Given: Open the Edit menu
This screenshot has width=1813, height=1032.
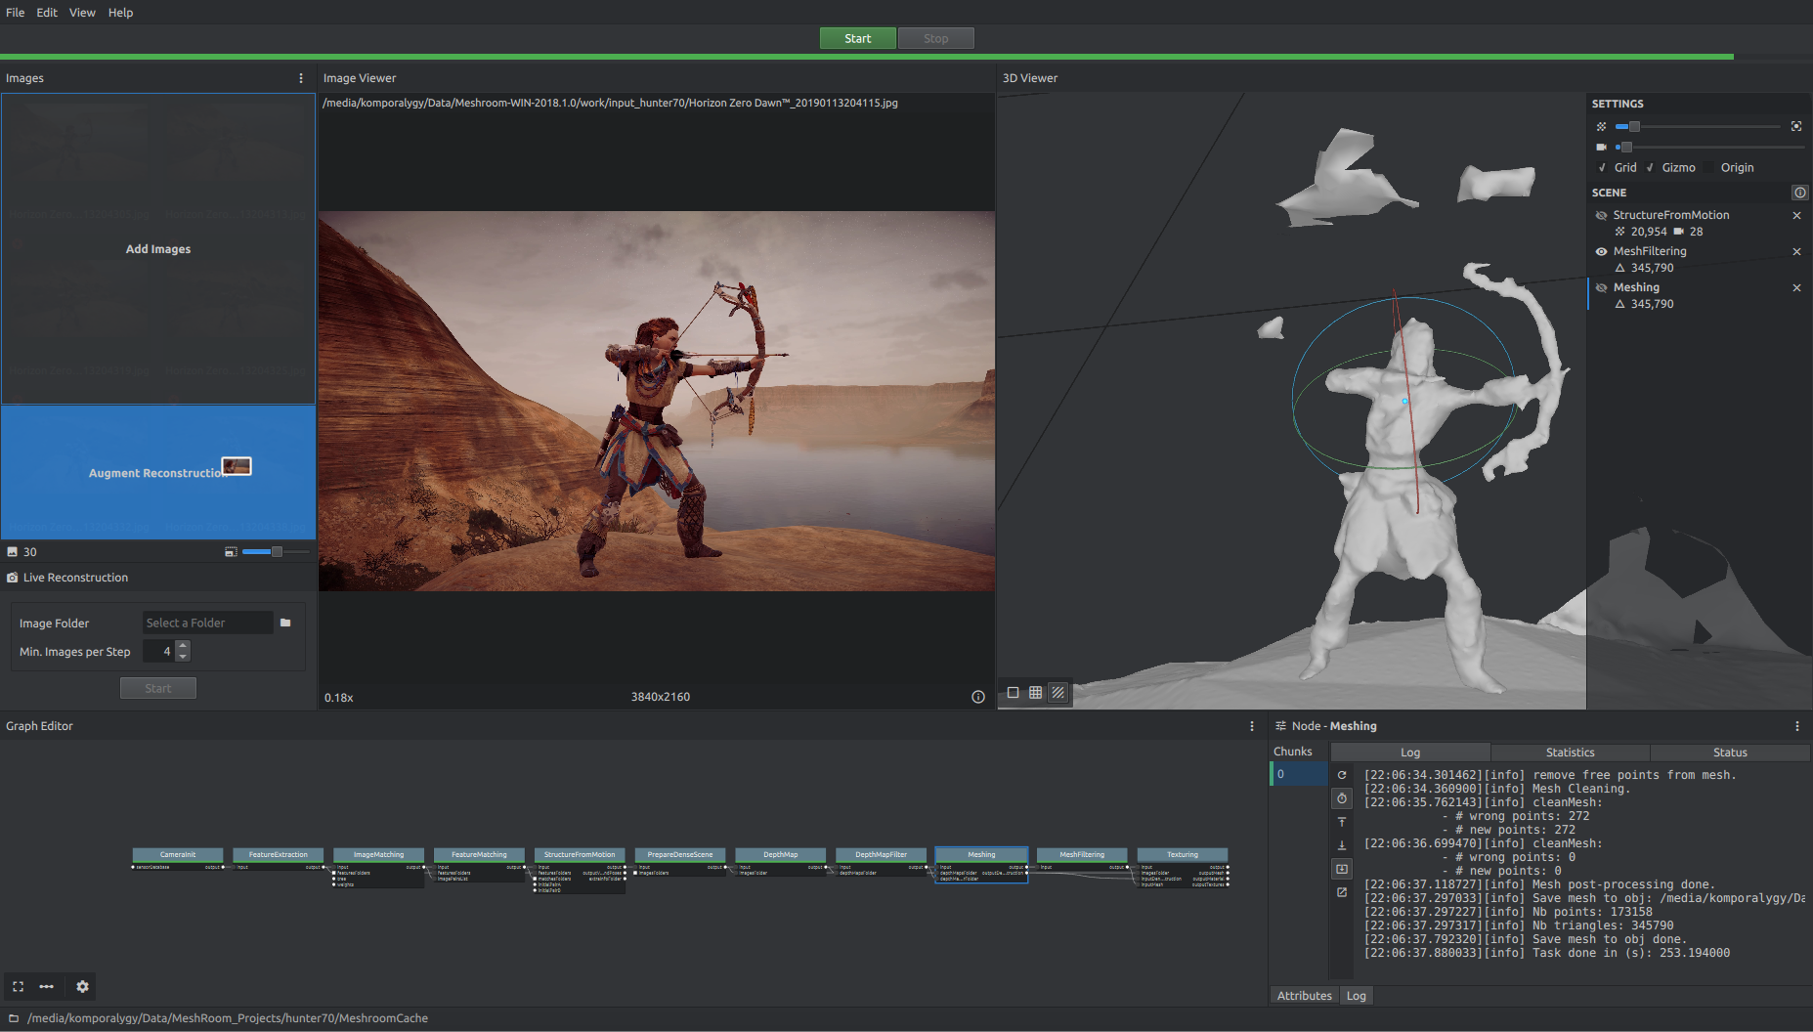Looking at the screenshot, I should point(47,13).
